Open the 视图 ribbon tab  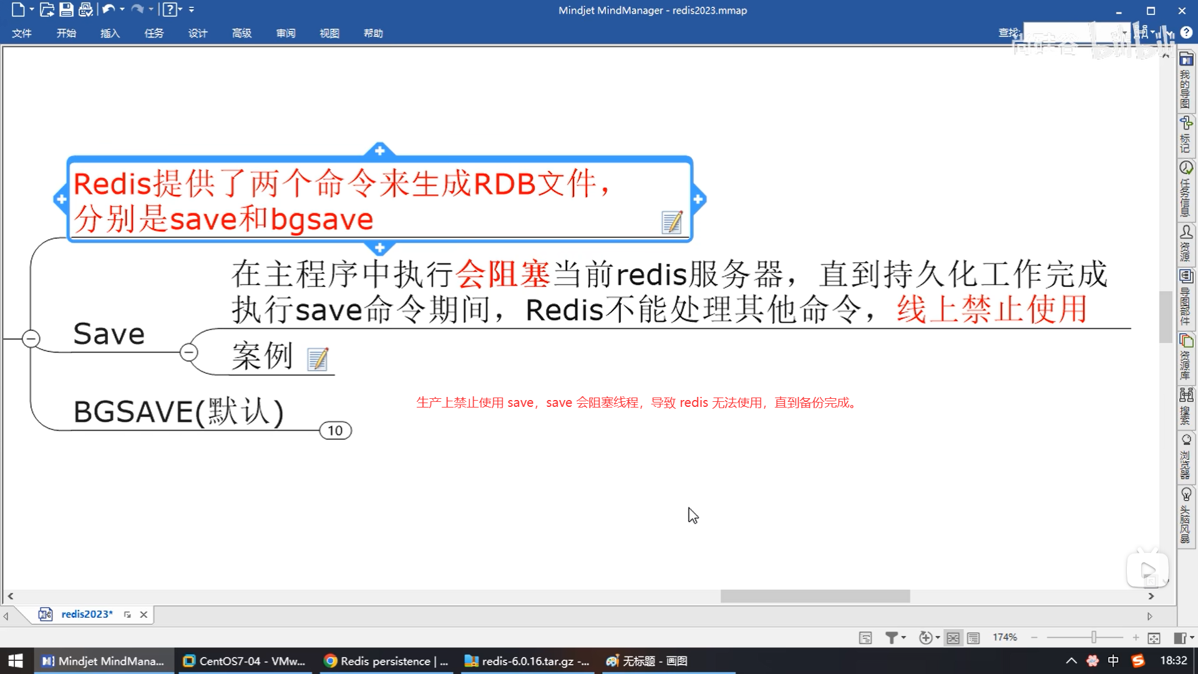pos(329,33)
